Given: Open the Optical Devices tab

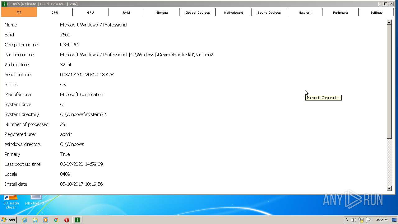Looking at the screenshot, I should point(198,12).
